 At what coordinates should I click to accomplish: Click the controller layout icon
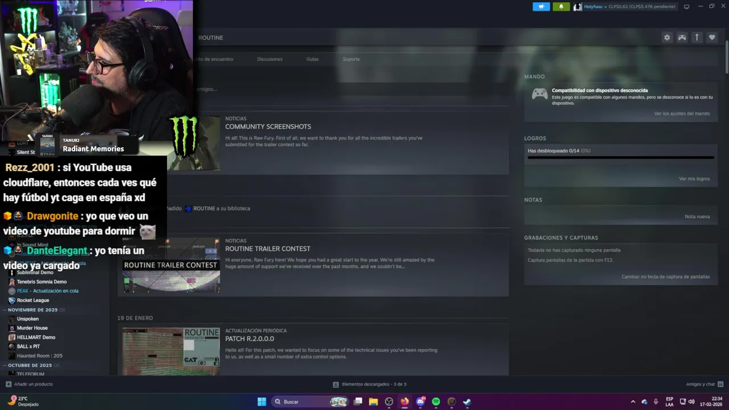click(x=682, y=38)
